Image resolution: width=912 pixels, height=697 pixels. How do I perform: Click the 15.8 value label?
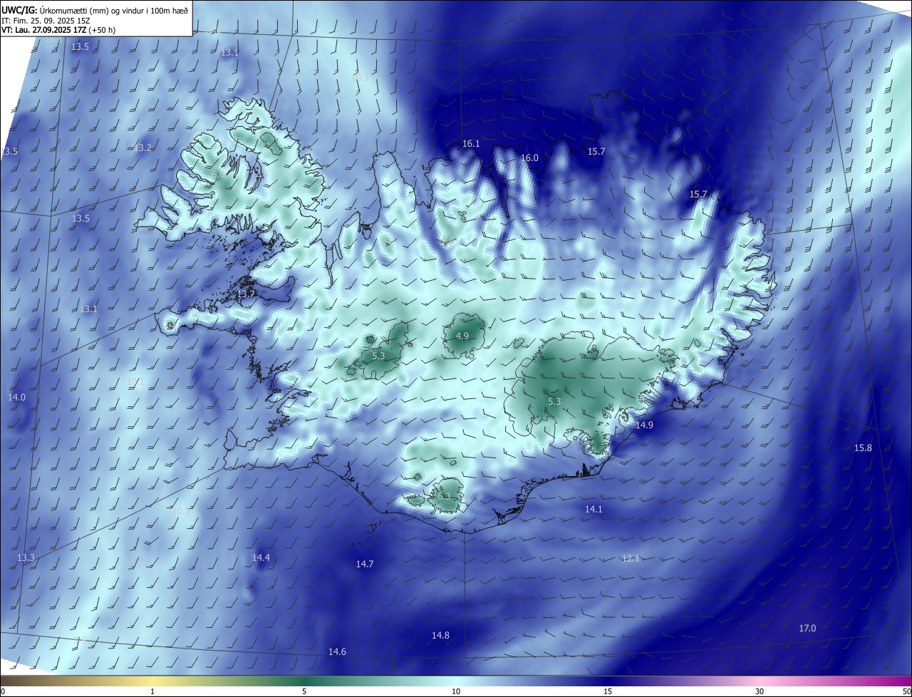point(863,448)
